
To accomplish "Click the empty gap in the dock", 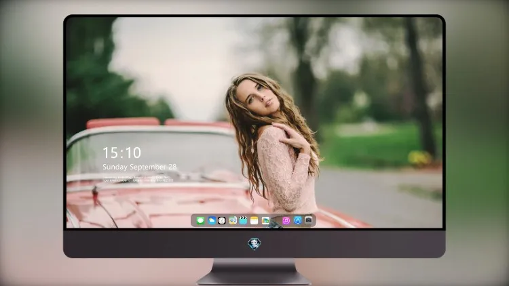I will [x=276, y=221].
